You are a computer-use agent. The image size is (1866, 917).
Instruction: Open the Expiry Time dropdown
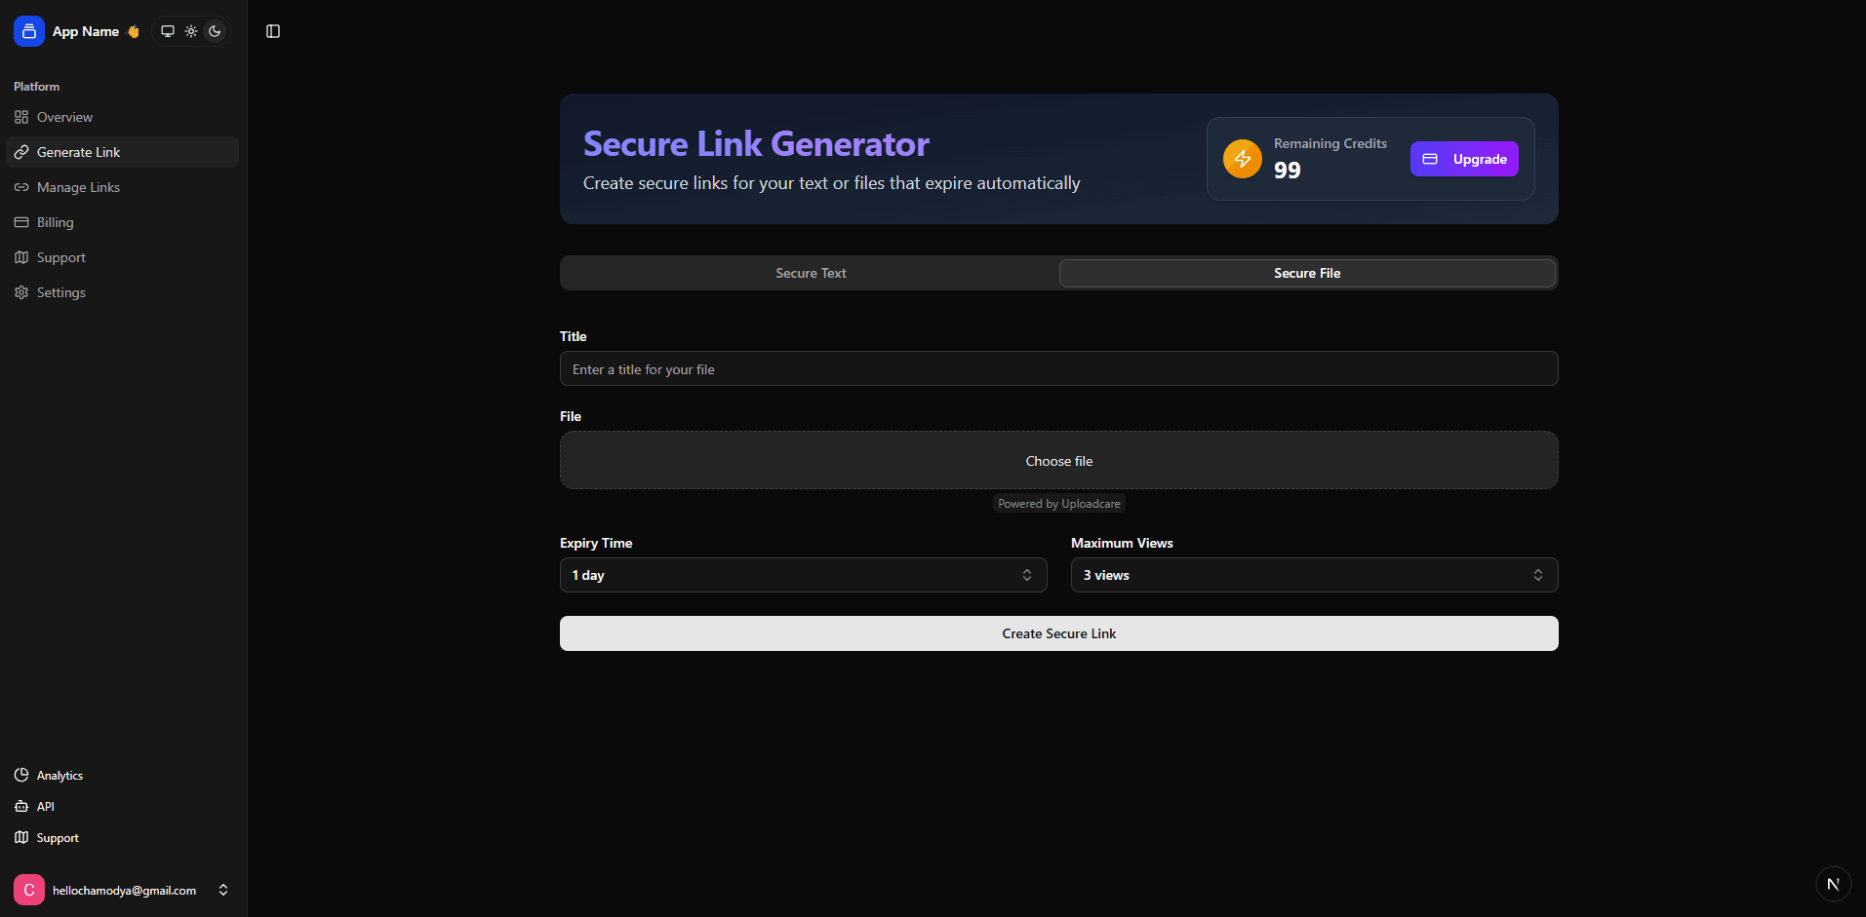click(x=804, y=575)
